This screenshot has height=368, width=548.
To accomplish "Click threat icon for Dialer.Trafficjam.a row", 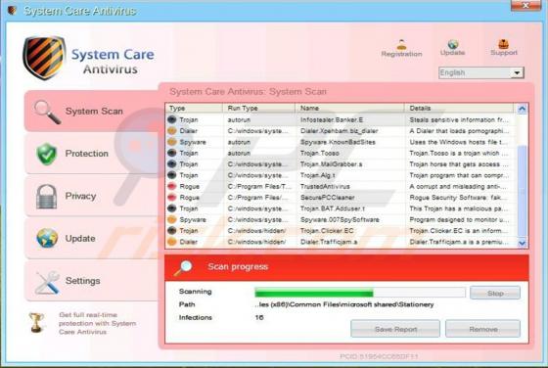I will click(171, 242).
